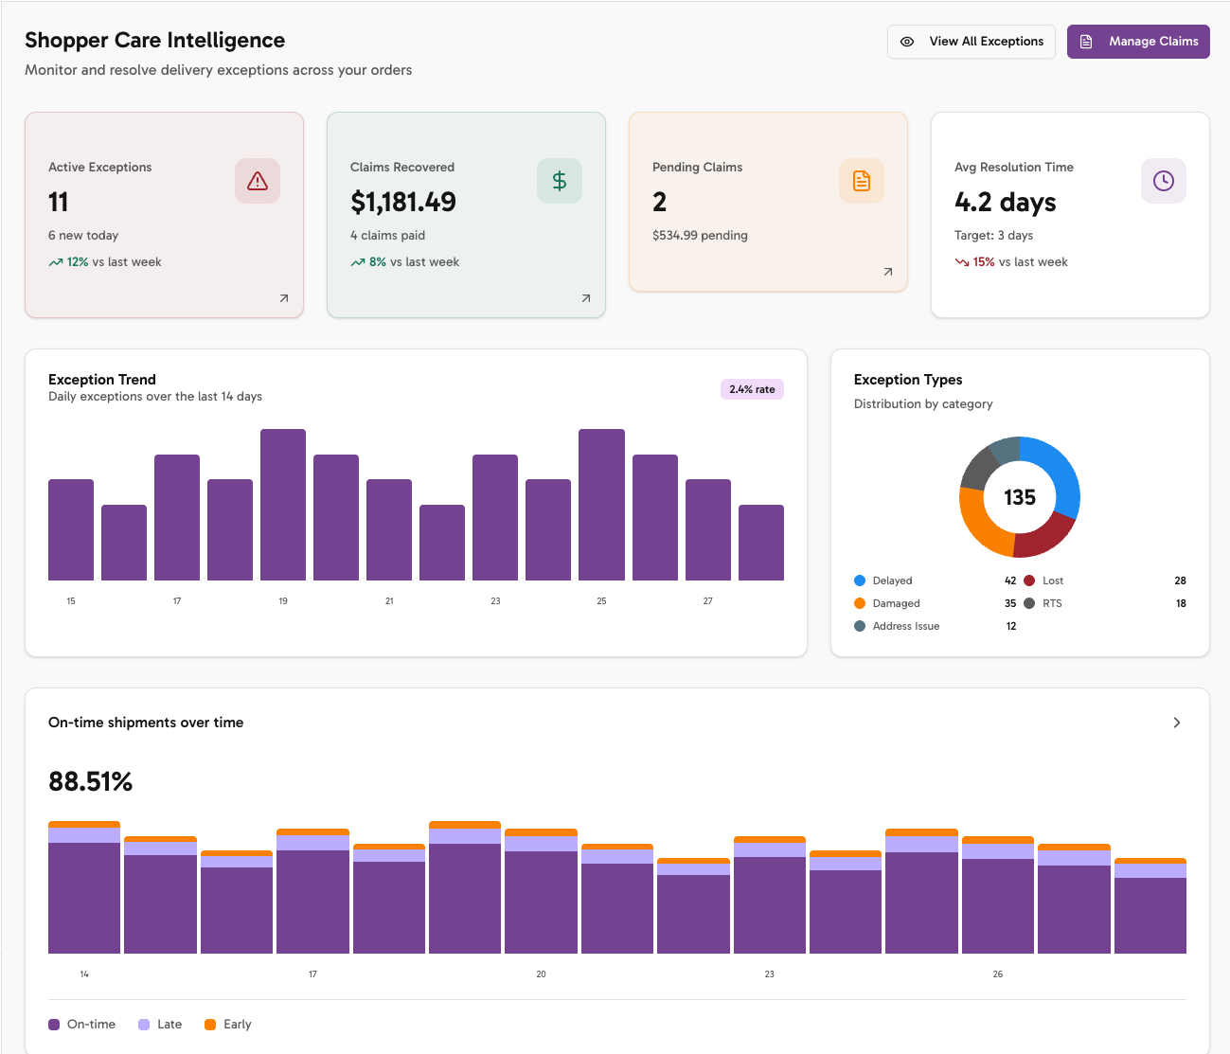The width and height of the screenshot is (1230, 1054).
Task: Click the Manage Claims button
Action: (x=1138, y=42)
